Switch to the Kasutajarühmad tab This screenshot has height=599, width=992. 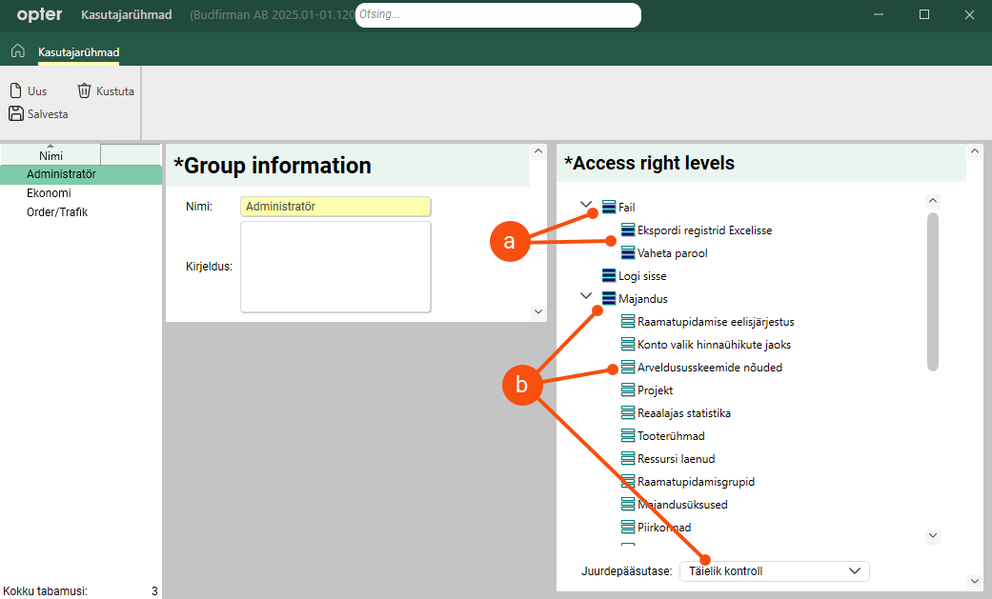coord(78,52)
